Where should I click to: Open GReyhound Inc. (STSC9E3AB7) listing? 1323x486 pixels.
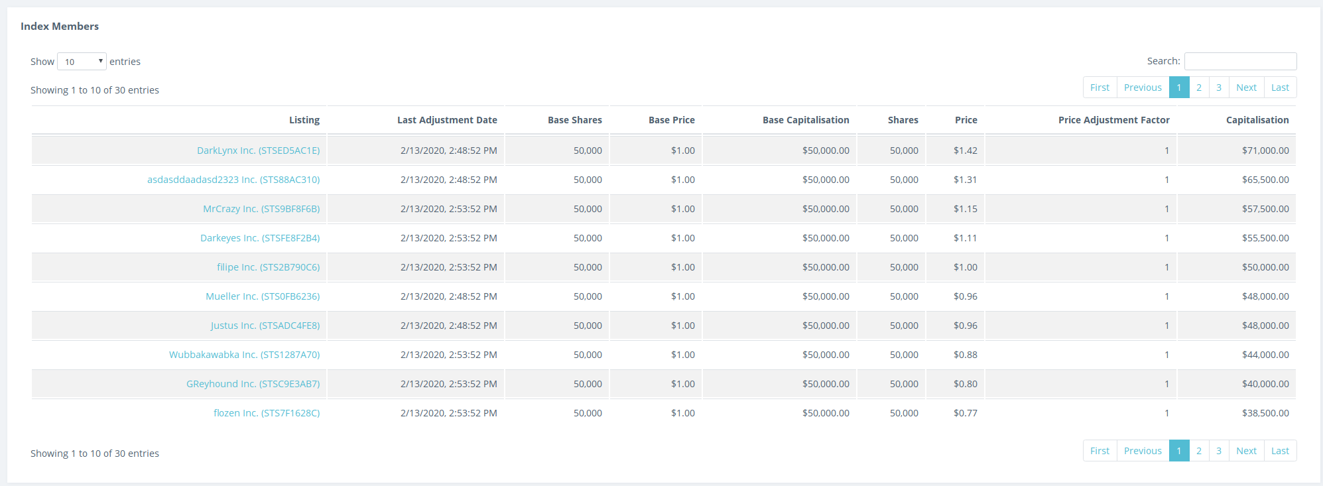pyautogui.click(x=253, y=384)
